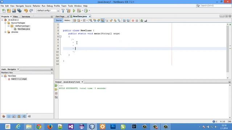The image size is (232, 130).
Task: Toggle highlight search in editor toolbar
Action: (103, 21)
